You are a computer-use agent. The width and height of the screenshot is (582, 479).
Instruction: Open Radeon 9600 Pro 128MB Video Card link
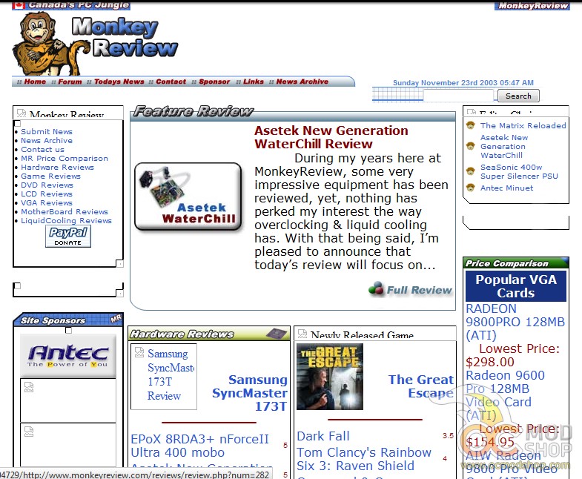505,395
